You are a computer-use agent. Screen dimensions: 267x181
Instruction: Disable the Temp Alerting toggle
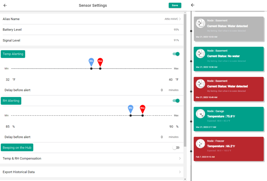tap(176, 54)
